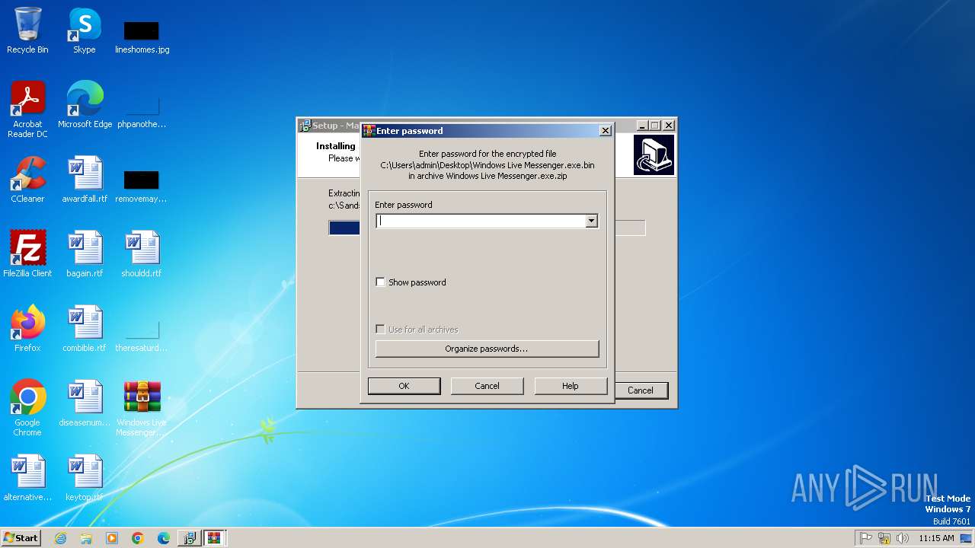Open the File Explorer taskbar icon
This screenshot has width=975, height=548.
click(x=86, y=538)
